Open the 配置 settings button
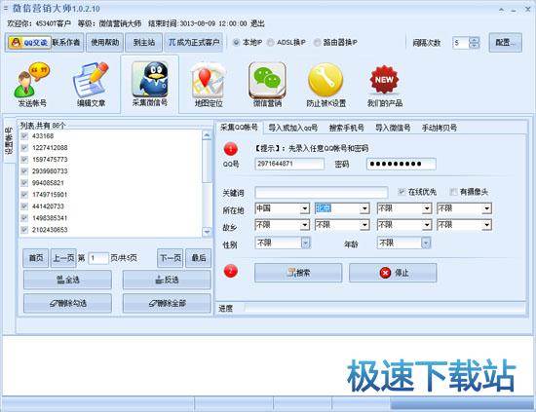Viewport: 536px width, 412px height. point(505,42)
